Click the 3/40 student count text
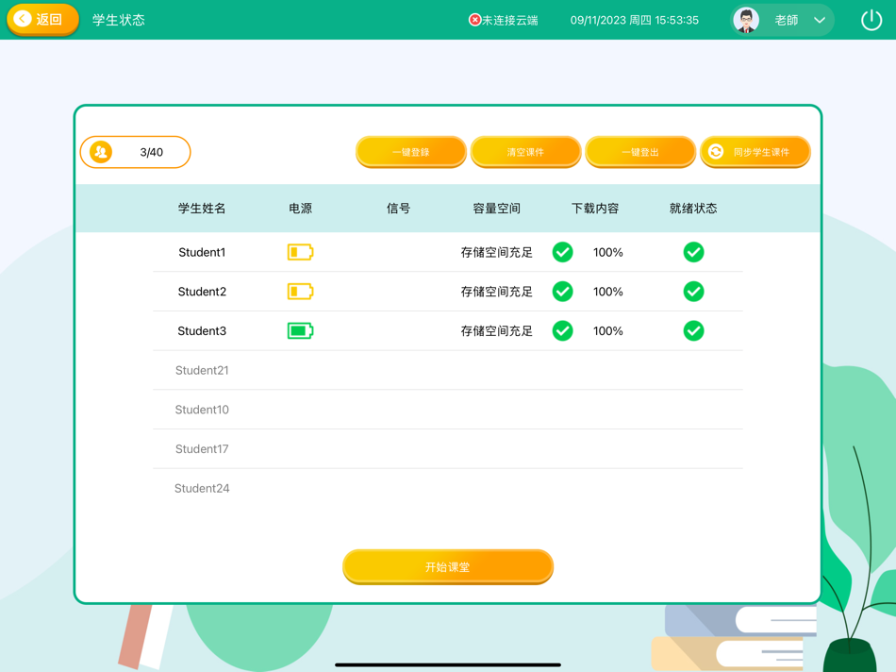 pyautogui.click(x=152, y=152)
